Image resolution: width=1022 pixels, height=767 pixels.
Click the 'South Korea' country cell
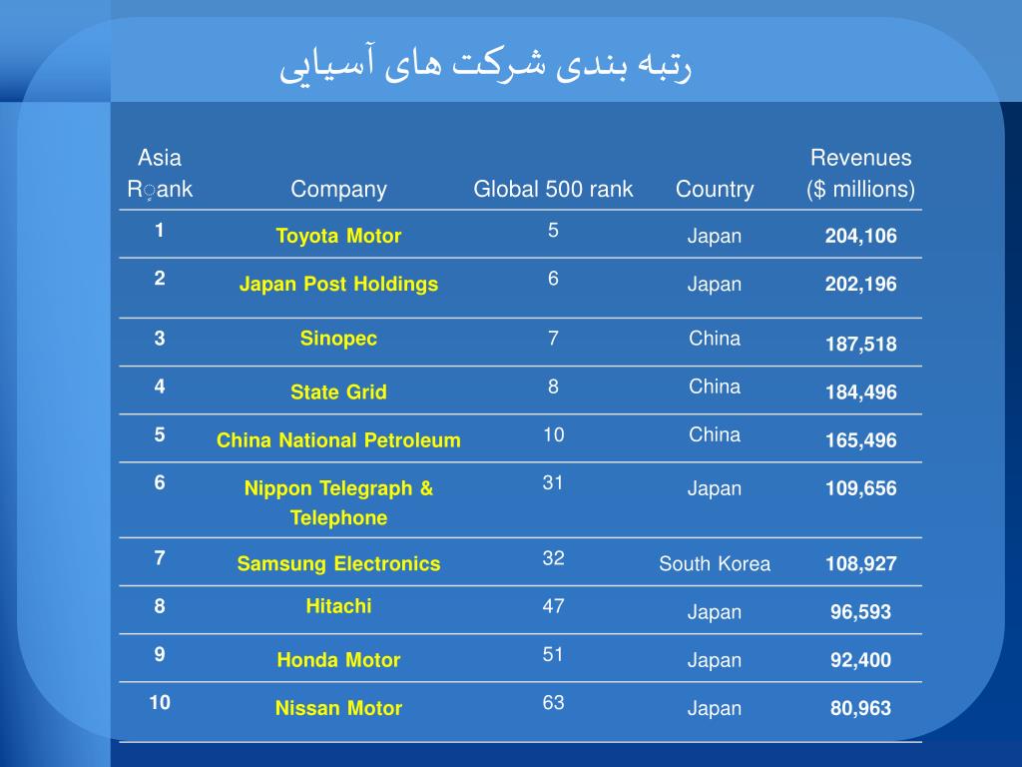[715, 563]
